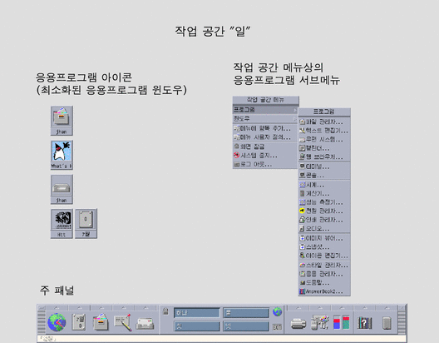Switch to workspace button '하나'
Screen dimensions: 439x343
pos(196,313)
